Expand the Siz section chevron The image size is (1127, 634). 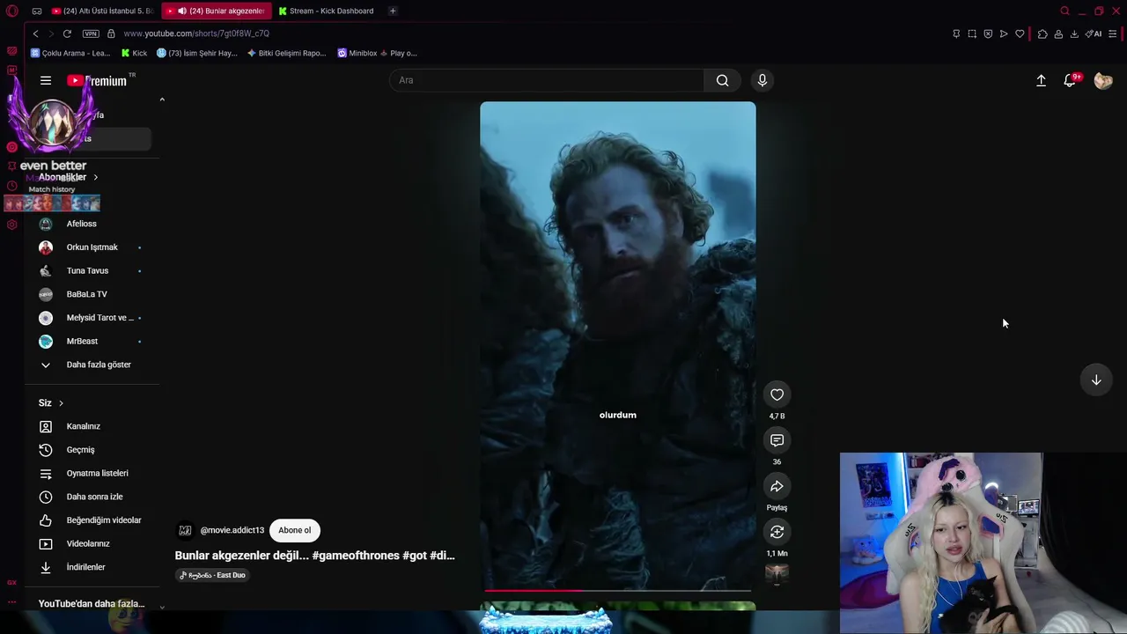(x=61, y=402)
